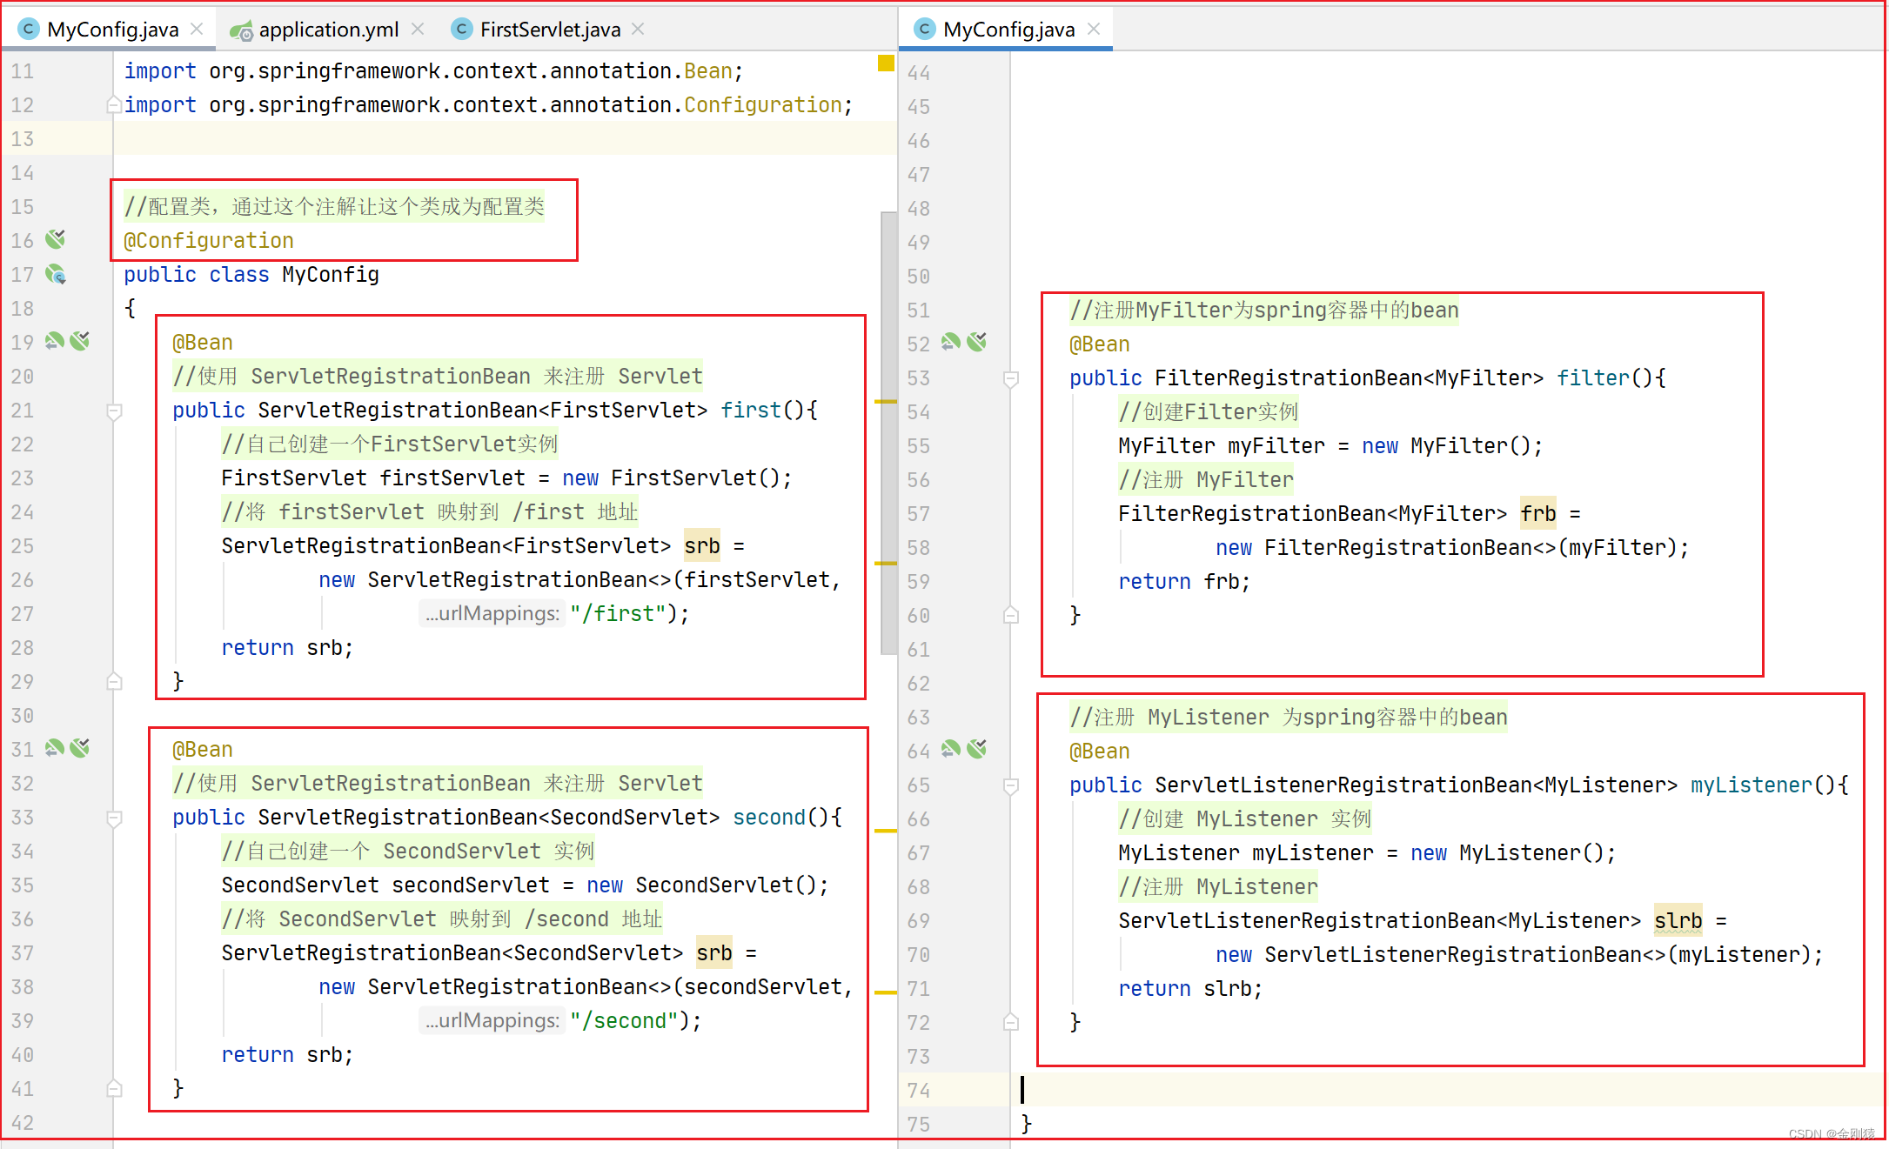This screenshot has width=1889, height=1149.
Task: Collapse imports fold marker on line 12
Action: coord(114,105)
